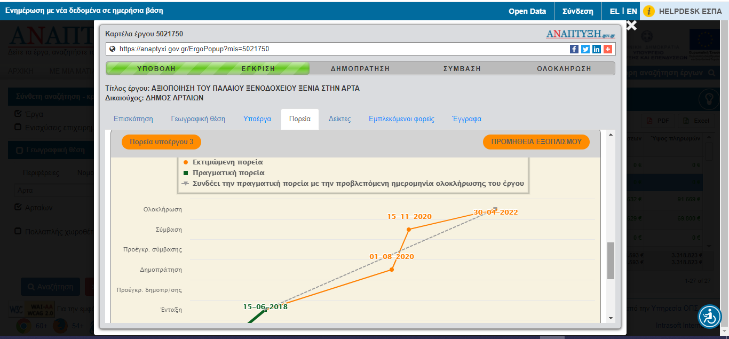
Task: Click the lightbulb icon behind popup
Action: point(710,99)
